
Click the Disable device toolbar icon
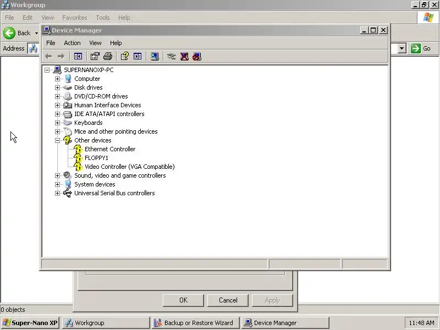(197, 57)
